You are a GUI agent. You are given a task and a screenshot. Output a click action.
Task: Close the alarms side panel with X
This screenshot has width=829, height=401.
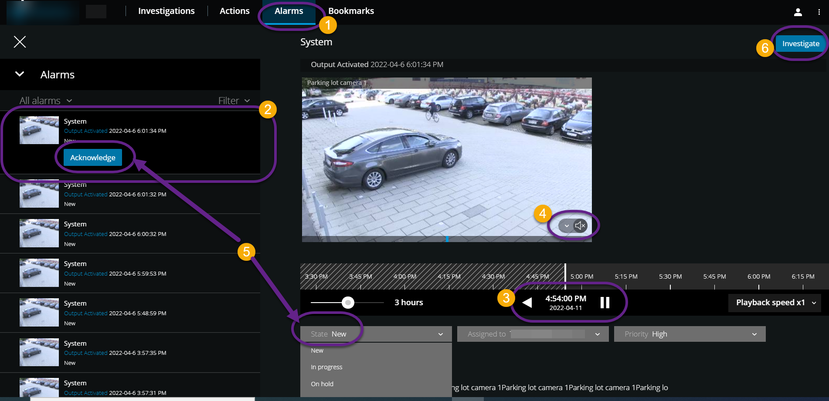point(20,42)
